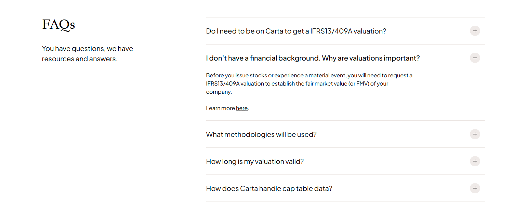Expand the Carta IFRS13/409A valuation question
Screen dimensions: 527x219
pos(296,31)
